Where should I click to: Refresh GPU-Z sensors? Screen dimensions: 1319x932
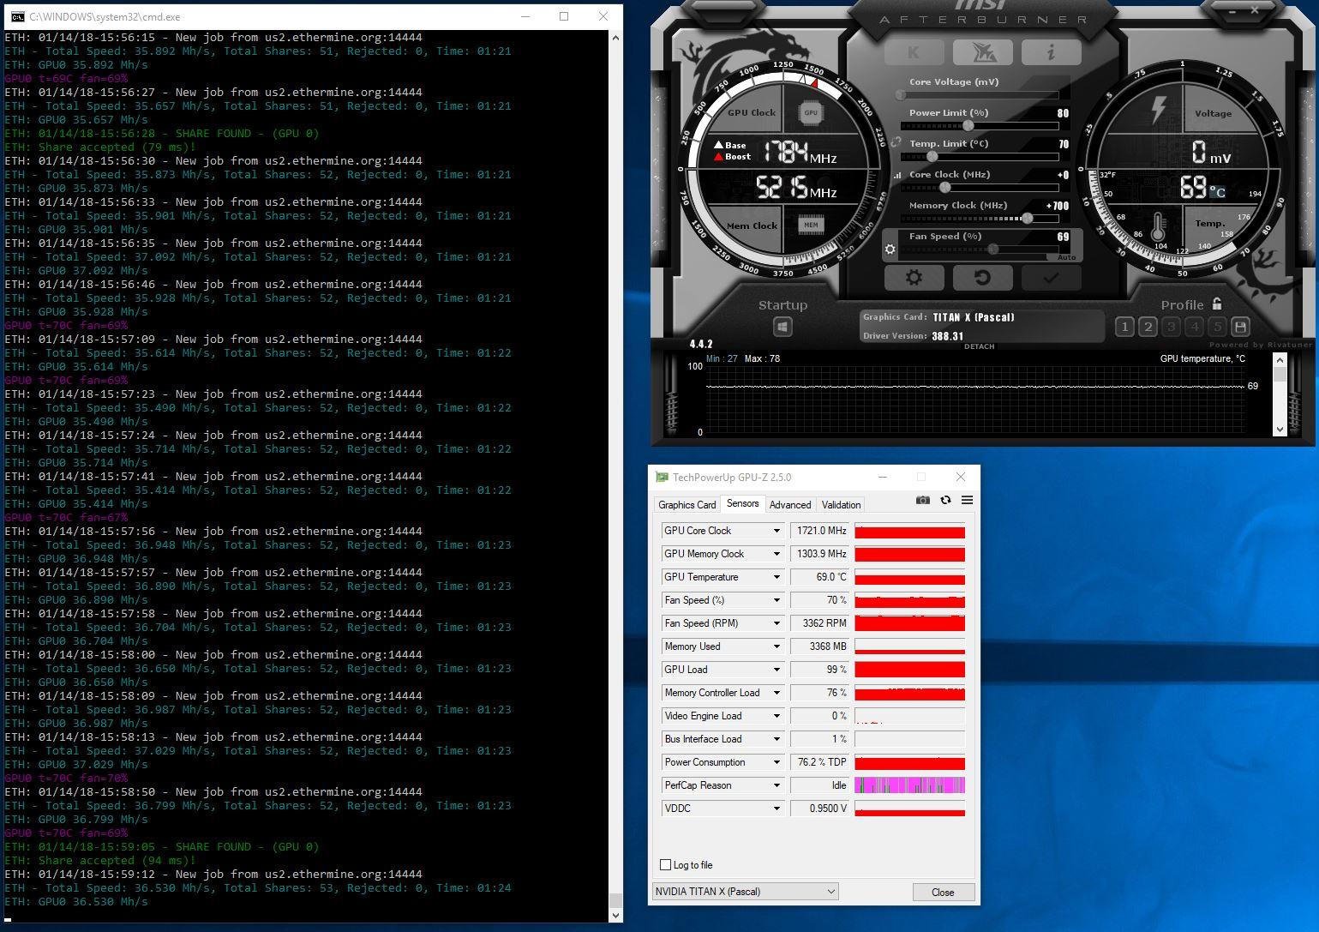pos(945,500)
